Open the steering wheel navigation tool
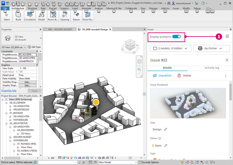 (139, 61)
